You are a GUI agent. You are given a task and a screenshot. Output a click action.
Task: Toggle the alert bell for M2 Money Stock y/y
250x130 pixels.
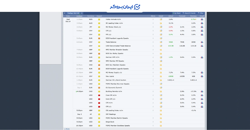point(153,27)
